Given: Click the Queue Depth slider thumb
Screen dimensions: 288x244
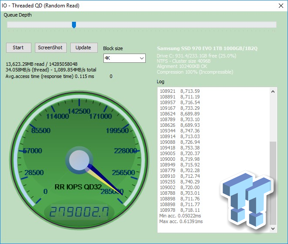Looking at the screenshot, I should pyautogui.click(x=74, y=25).
